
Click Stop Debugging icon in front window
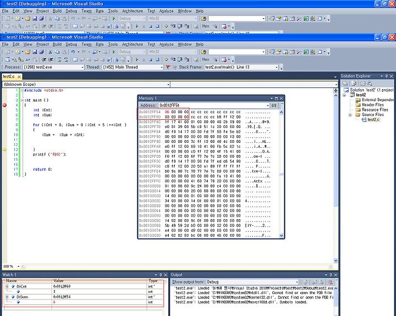(151, 60)
